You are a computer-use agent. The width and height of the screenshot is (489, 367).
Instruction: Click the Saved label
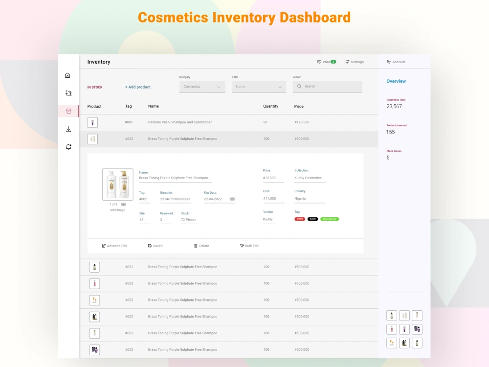[158, 246]
